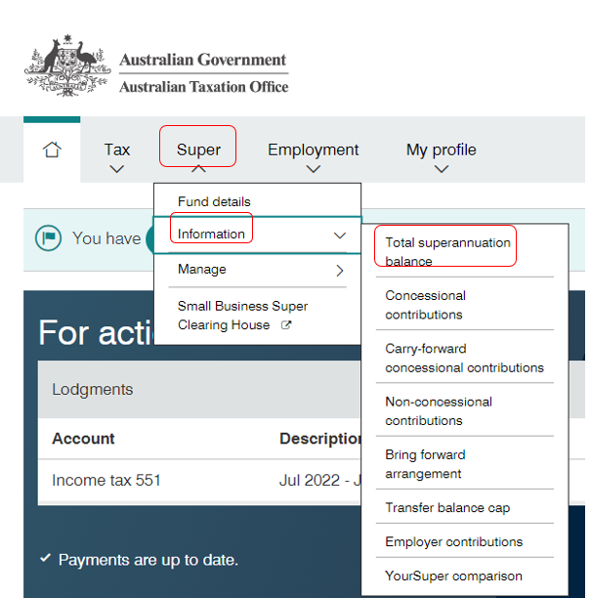The width and height of the screenshot is (591, 598).
Task: Open Carry-forward concessional contributions
Action: [464, 358]
